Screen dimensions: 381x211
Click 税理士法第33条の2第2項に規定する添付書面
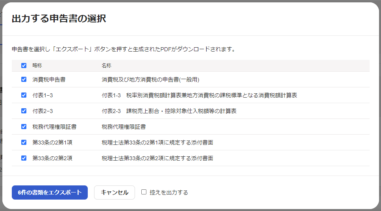click(157, 158)
